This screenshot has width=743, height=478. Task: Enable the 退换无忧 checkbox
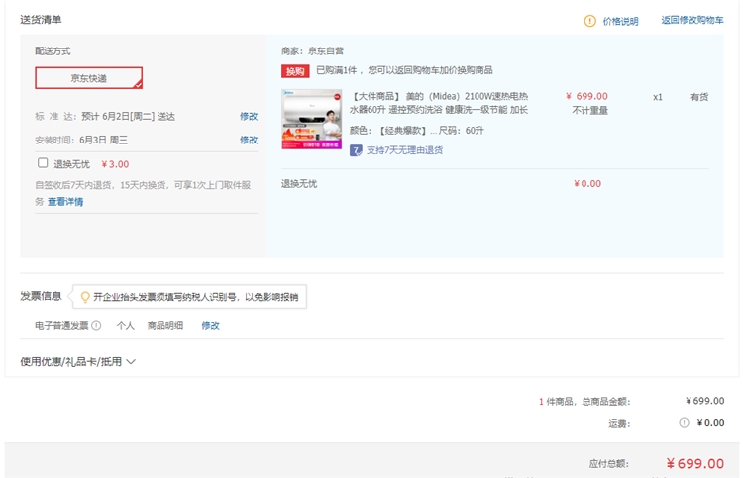point(43,163)
